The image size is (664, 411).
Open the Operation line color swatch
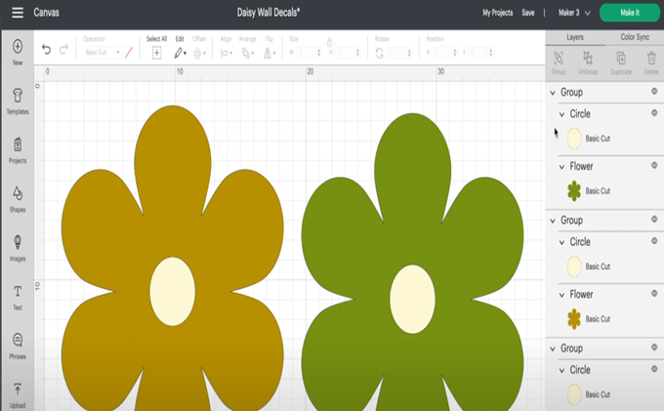tap(129, 53)
